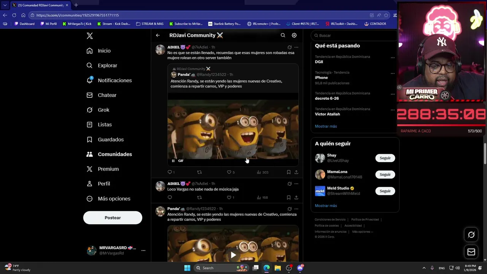Open floating messages envelope button
The width and height of the screenshot is (487, 274).
click(471, 252)
